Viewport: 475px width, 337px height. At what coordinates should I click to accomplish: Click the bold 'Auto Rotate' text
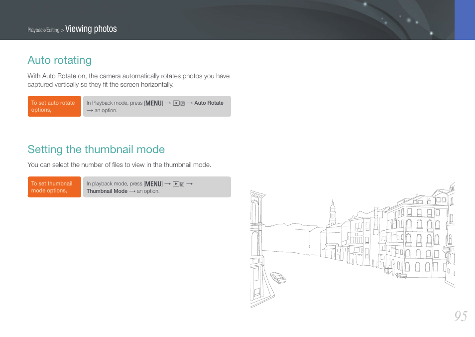209,103
